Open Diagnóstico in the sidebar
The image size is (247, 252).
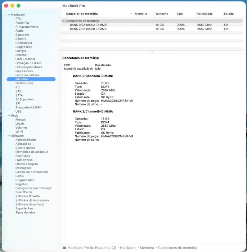click(x=24, y=47)
